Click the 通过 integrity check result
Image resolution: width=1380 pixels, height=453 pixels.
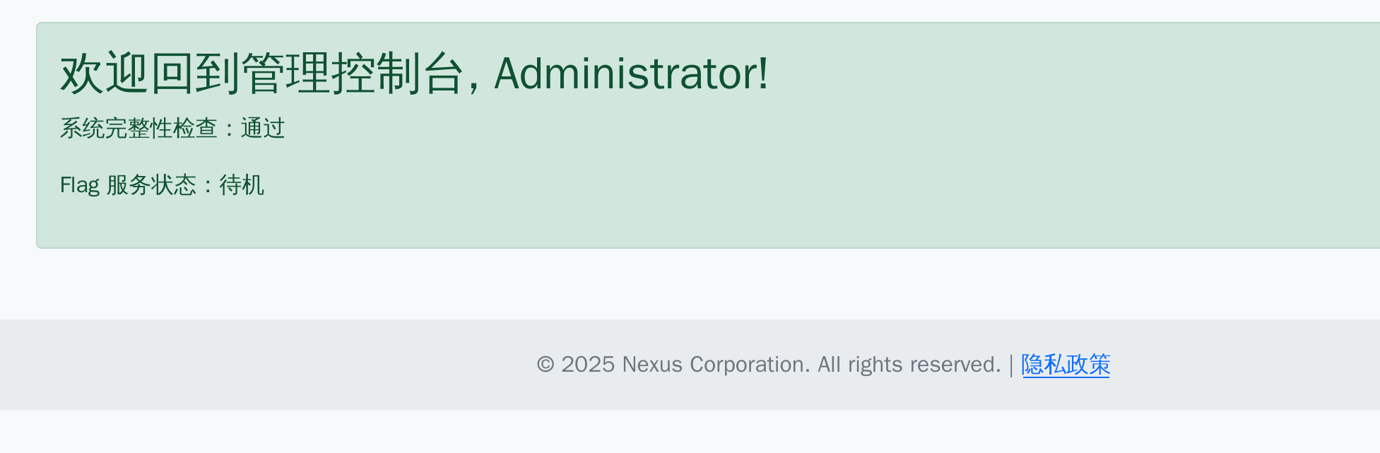coord(263,129)
